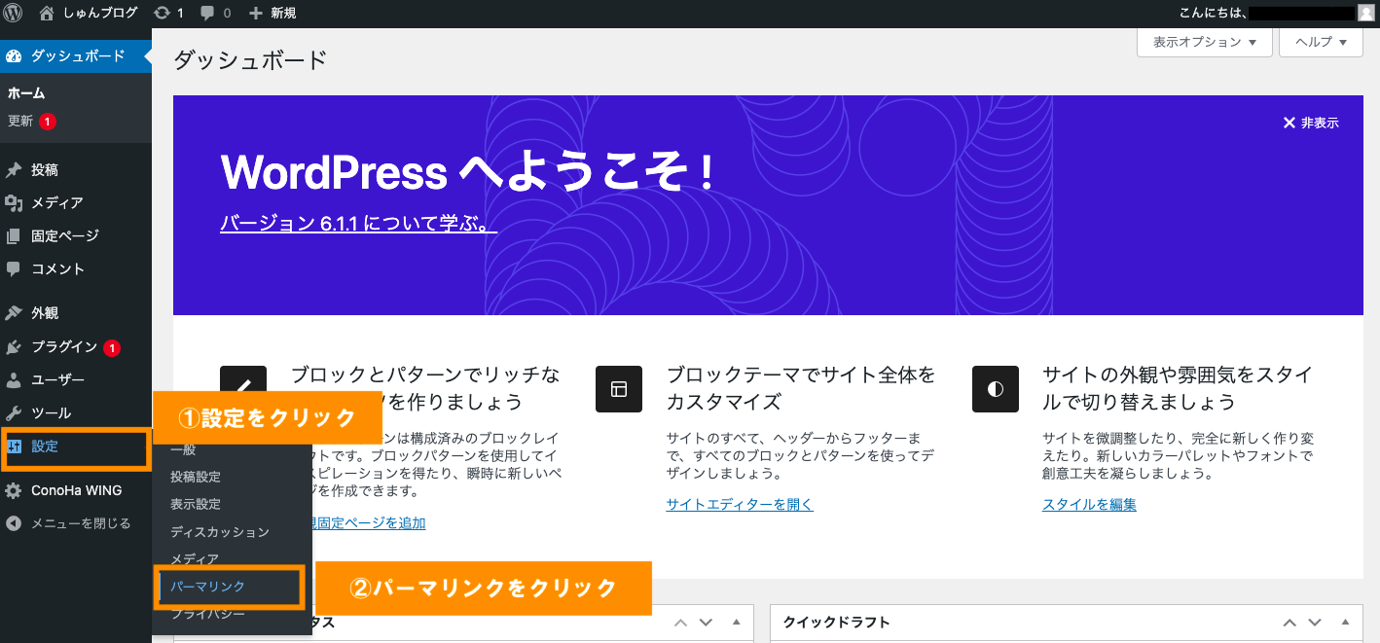The height and width of the screenshot is (643, 1380).
Task: Click the WordPress へようこそ heading
Action: (x=469, y=172)
